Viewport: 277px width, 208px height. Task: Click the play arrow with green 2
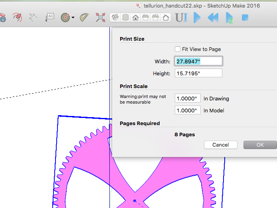coord(229,18)
